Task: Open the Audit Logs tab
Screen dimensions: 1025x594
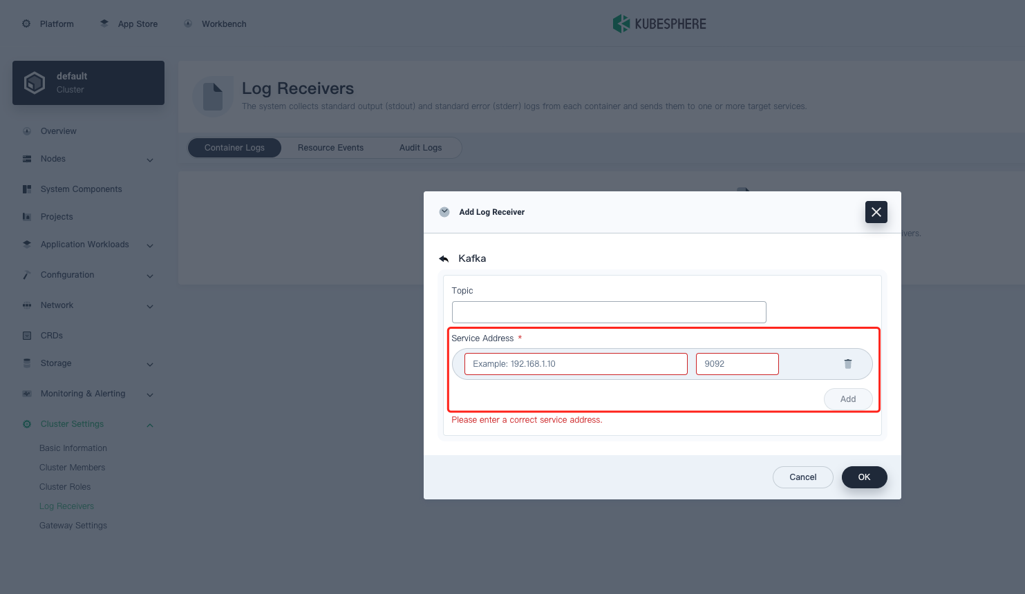Action: point(420,147)
